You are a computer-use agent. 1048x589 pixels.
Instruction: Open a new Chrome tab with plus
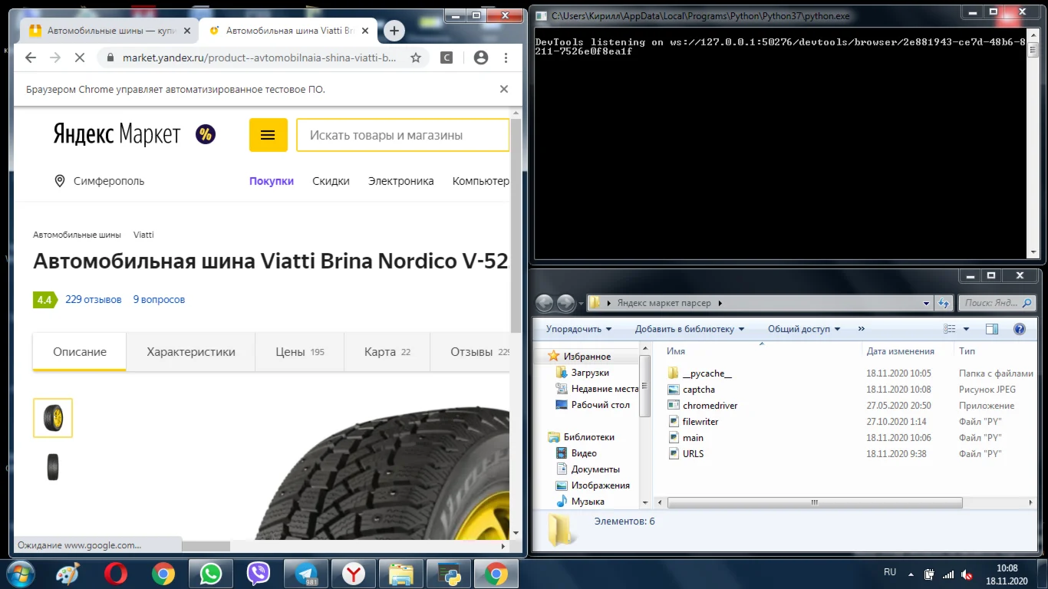click(x=394, y=31)
